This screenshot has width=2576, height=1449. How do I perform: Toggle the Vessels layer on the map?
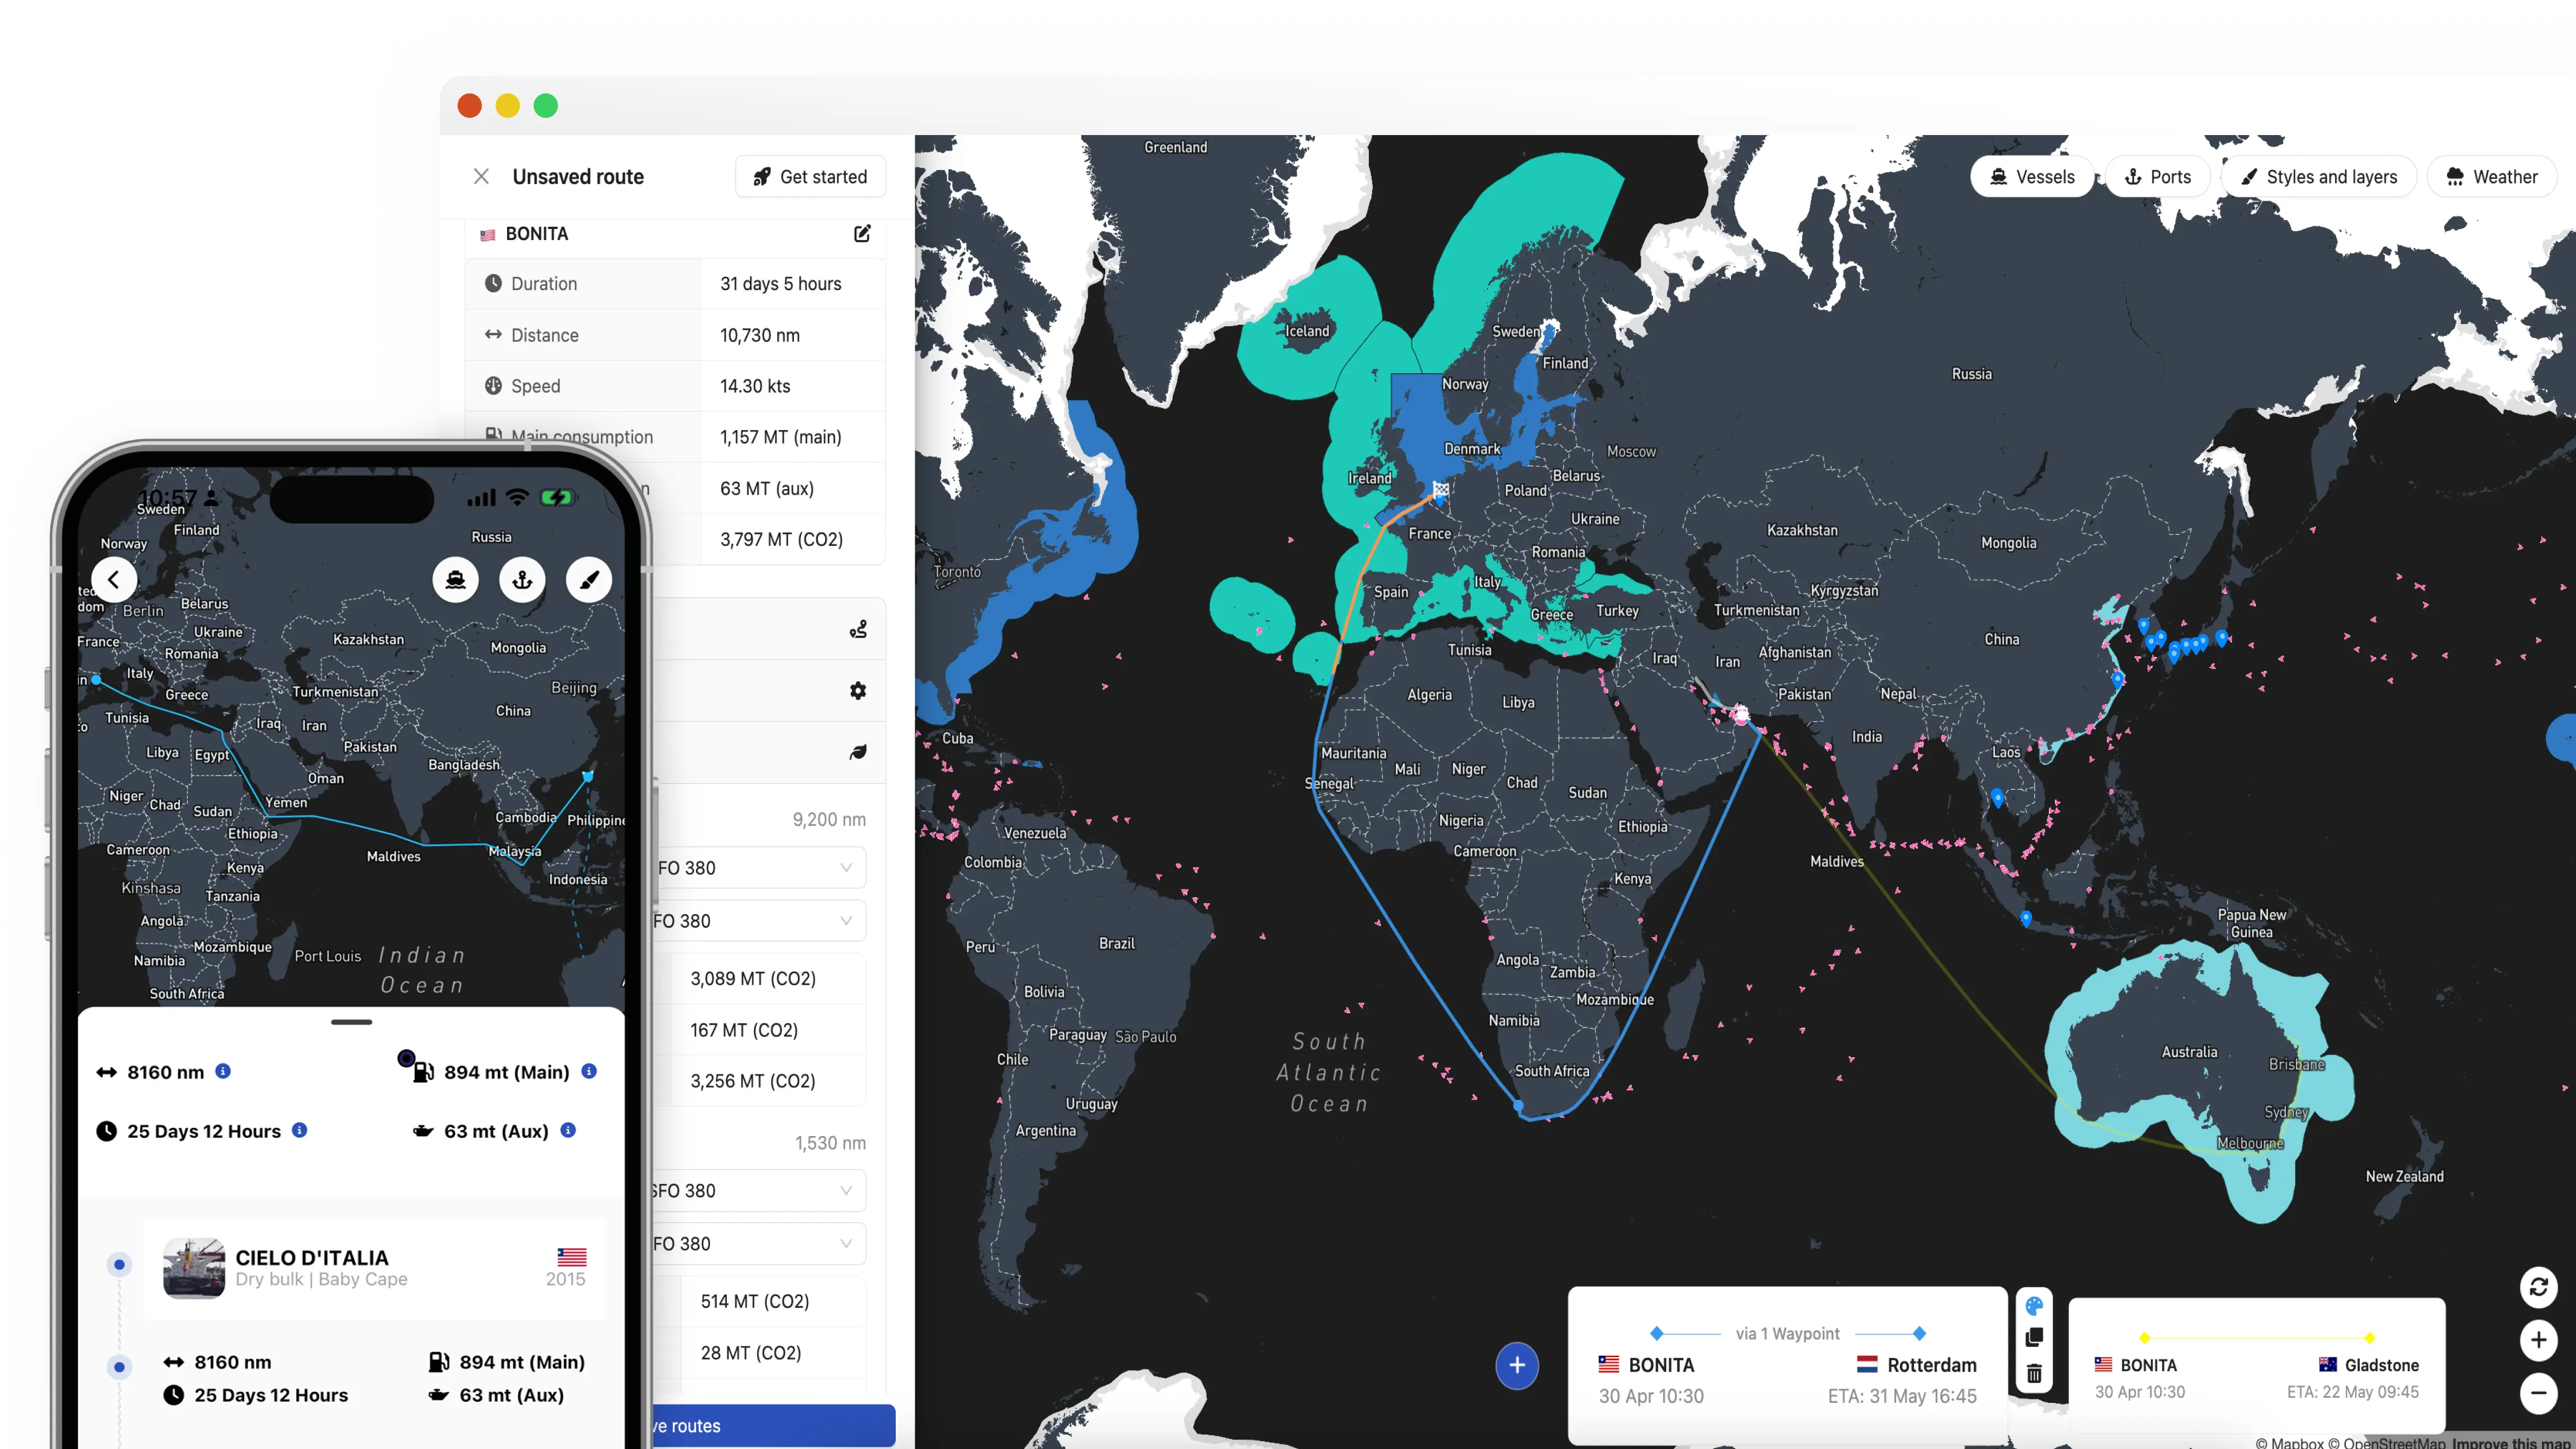click(2031, 176)
